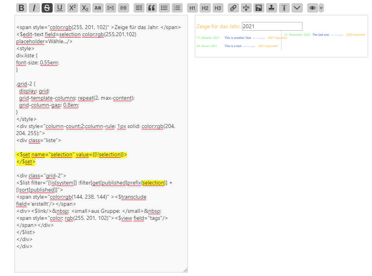Click the '<div class="liste">' line in the editor

point(38,141)
